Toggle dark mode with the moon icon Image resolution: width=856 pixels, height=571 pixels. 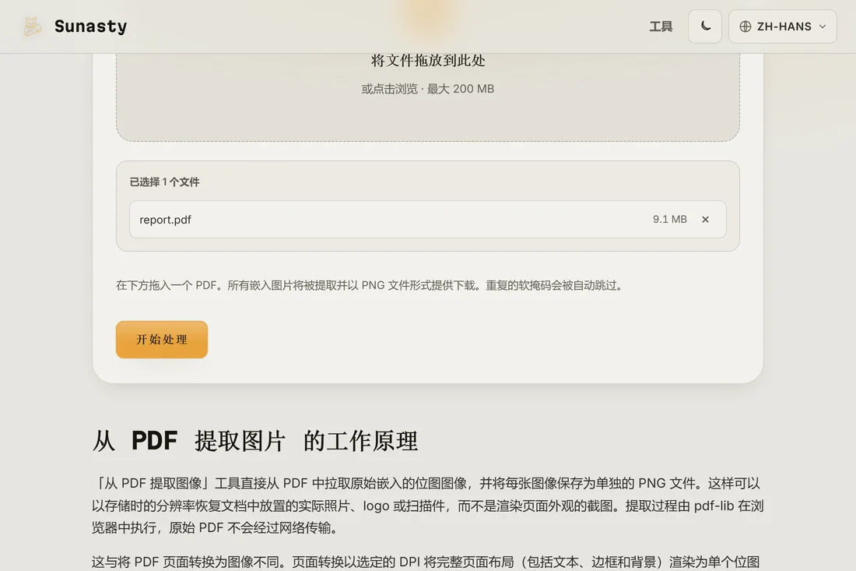tap(705, 26)
